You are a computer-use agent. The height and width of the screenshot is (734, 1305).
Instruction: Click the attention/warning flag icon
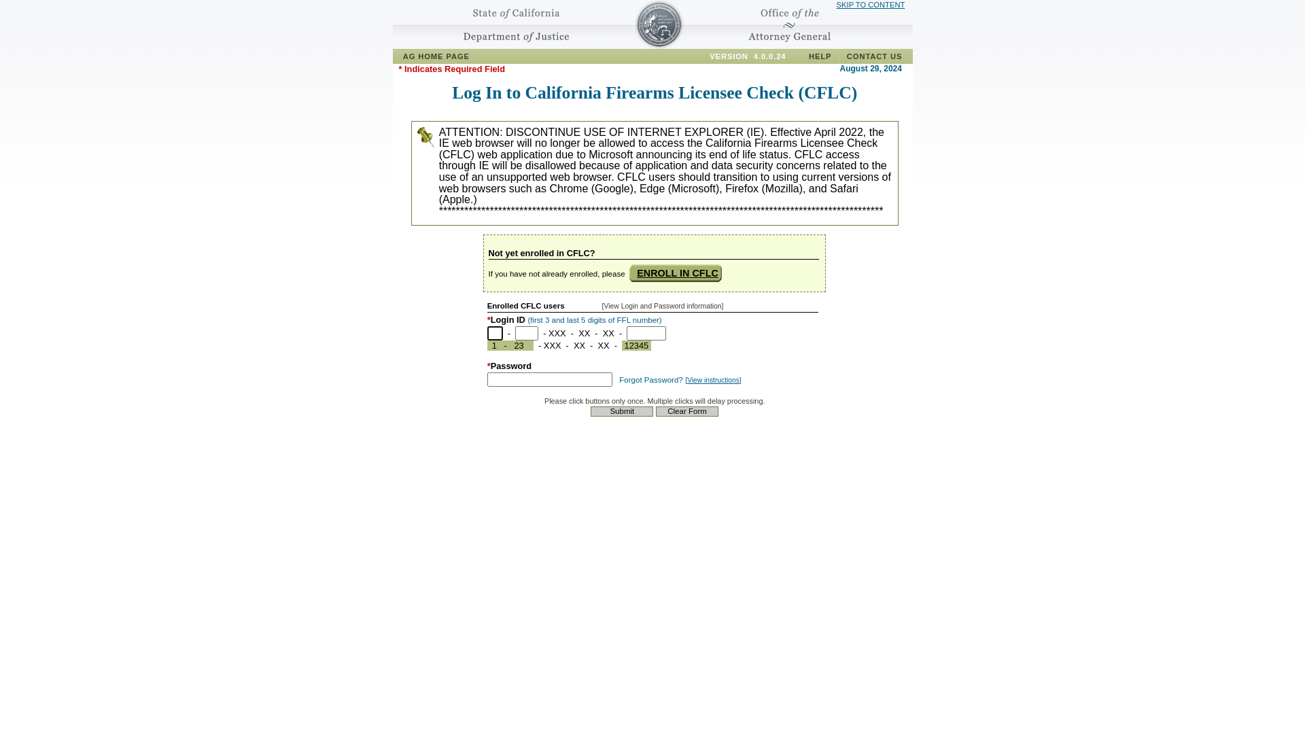(x=425, y=136)
